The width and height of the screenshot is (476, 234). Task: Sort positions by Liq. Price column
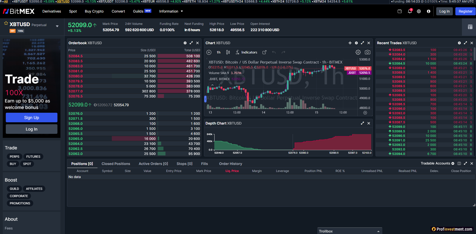pyautogui.click(x=232, y=171)
